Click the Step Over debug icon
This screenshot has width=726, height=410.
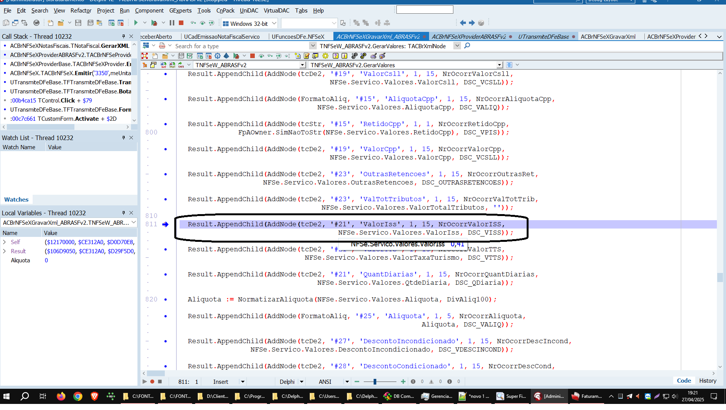pos(202,23)
